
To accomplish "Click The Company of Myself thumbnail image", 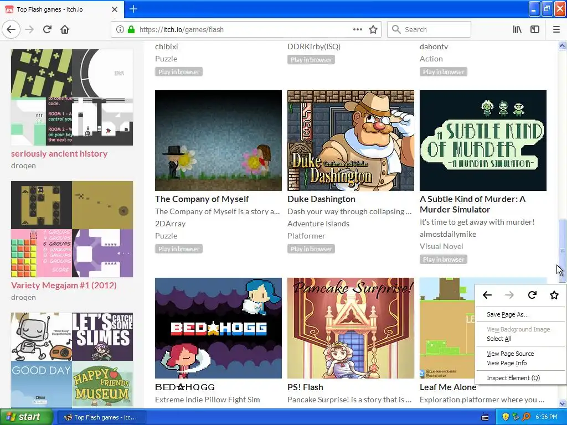I will pos(218,141).
